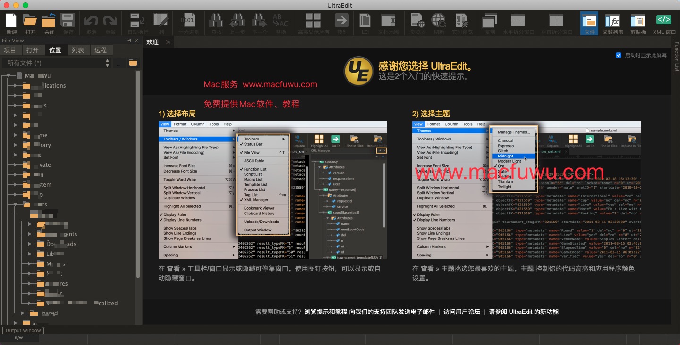This screenshot has width=680, height=345.
Task: Switch to 十六进制 hex mode icon
Action: tap(188, 24)
